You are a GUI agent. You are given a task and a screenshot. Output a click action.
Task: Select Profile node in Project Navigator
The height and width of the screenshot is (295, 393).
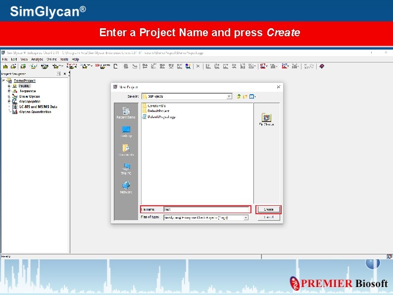pos(24,86)
